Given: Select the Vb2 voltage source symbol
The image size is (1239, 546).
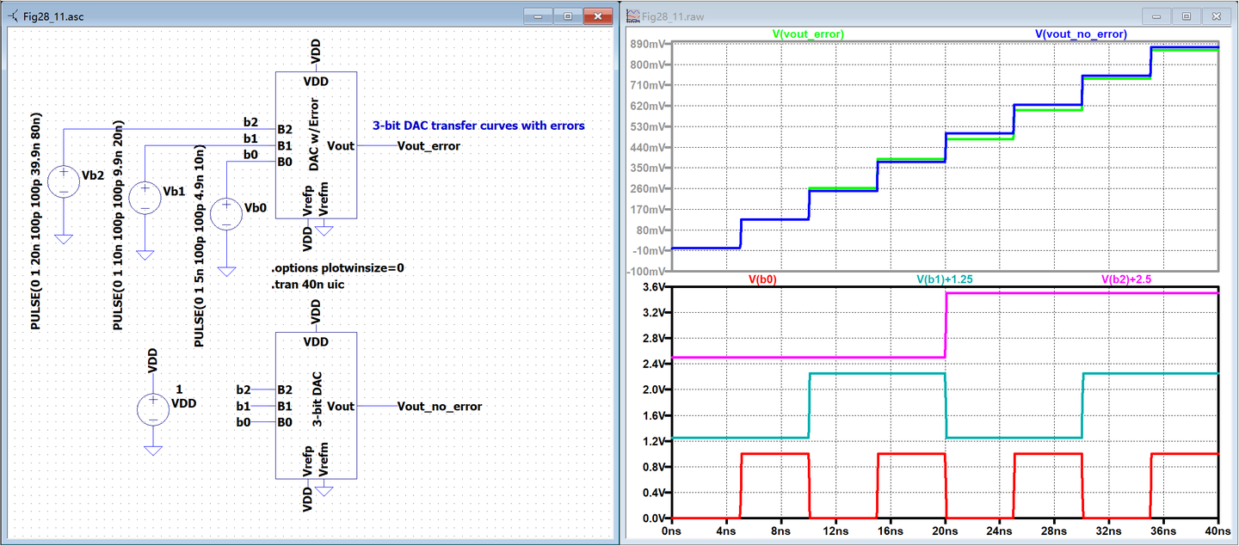Looking at the screenshot, I should (x=64, y=181).
